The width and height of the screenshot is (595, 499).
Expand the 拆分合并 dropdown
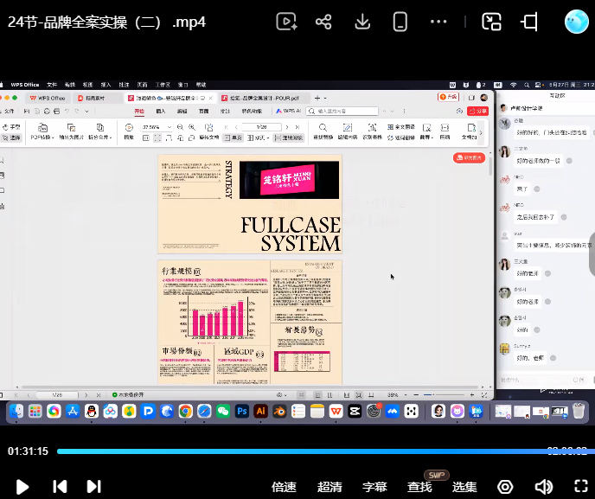[x=100, y=131]
